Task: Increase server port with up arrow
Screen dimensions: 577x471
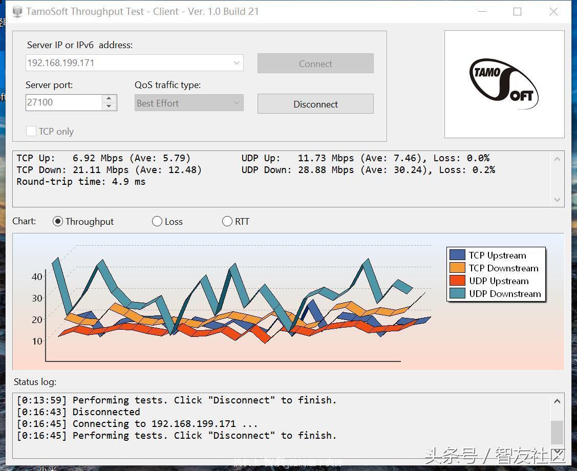Action: pos(108,99)
